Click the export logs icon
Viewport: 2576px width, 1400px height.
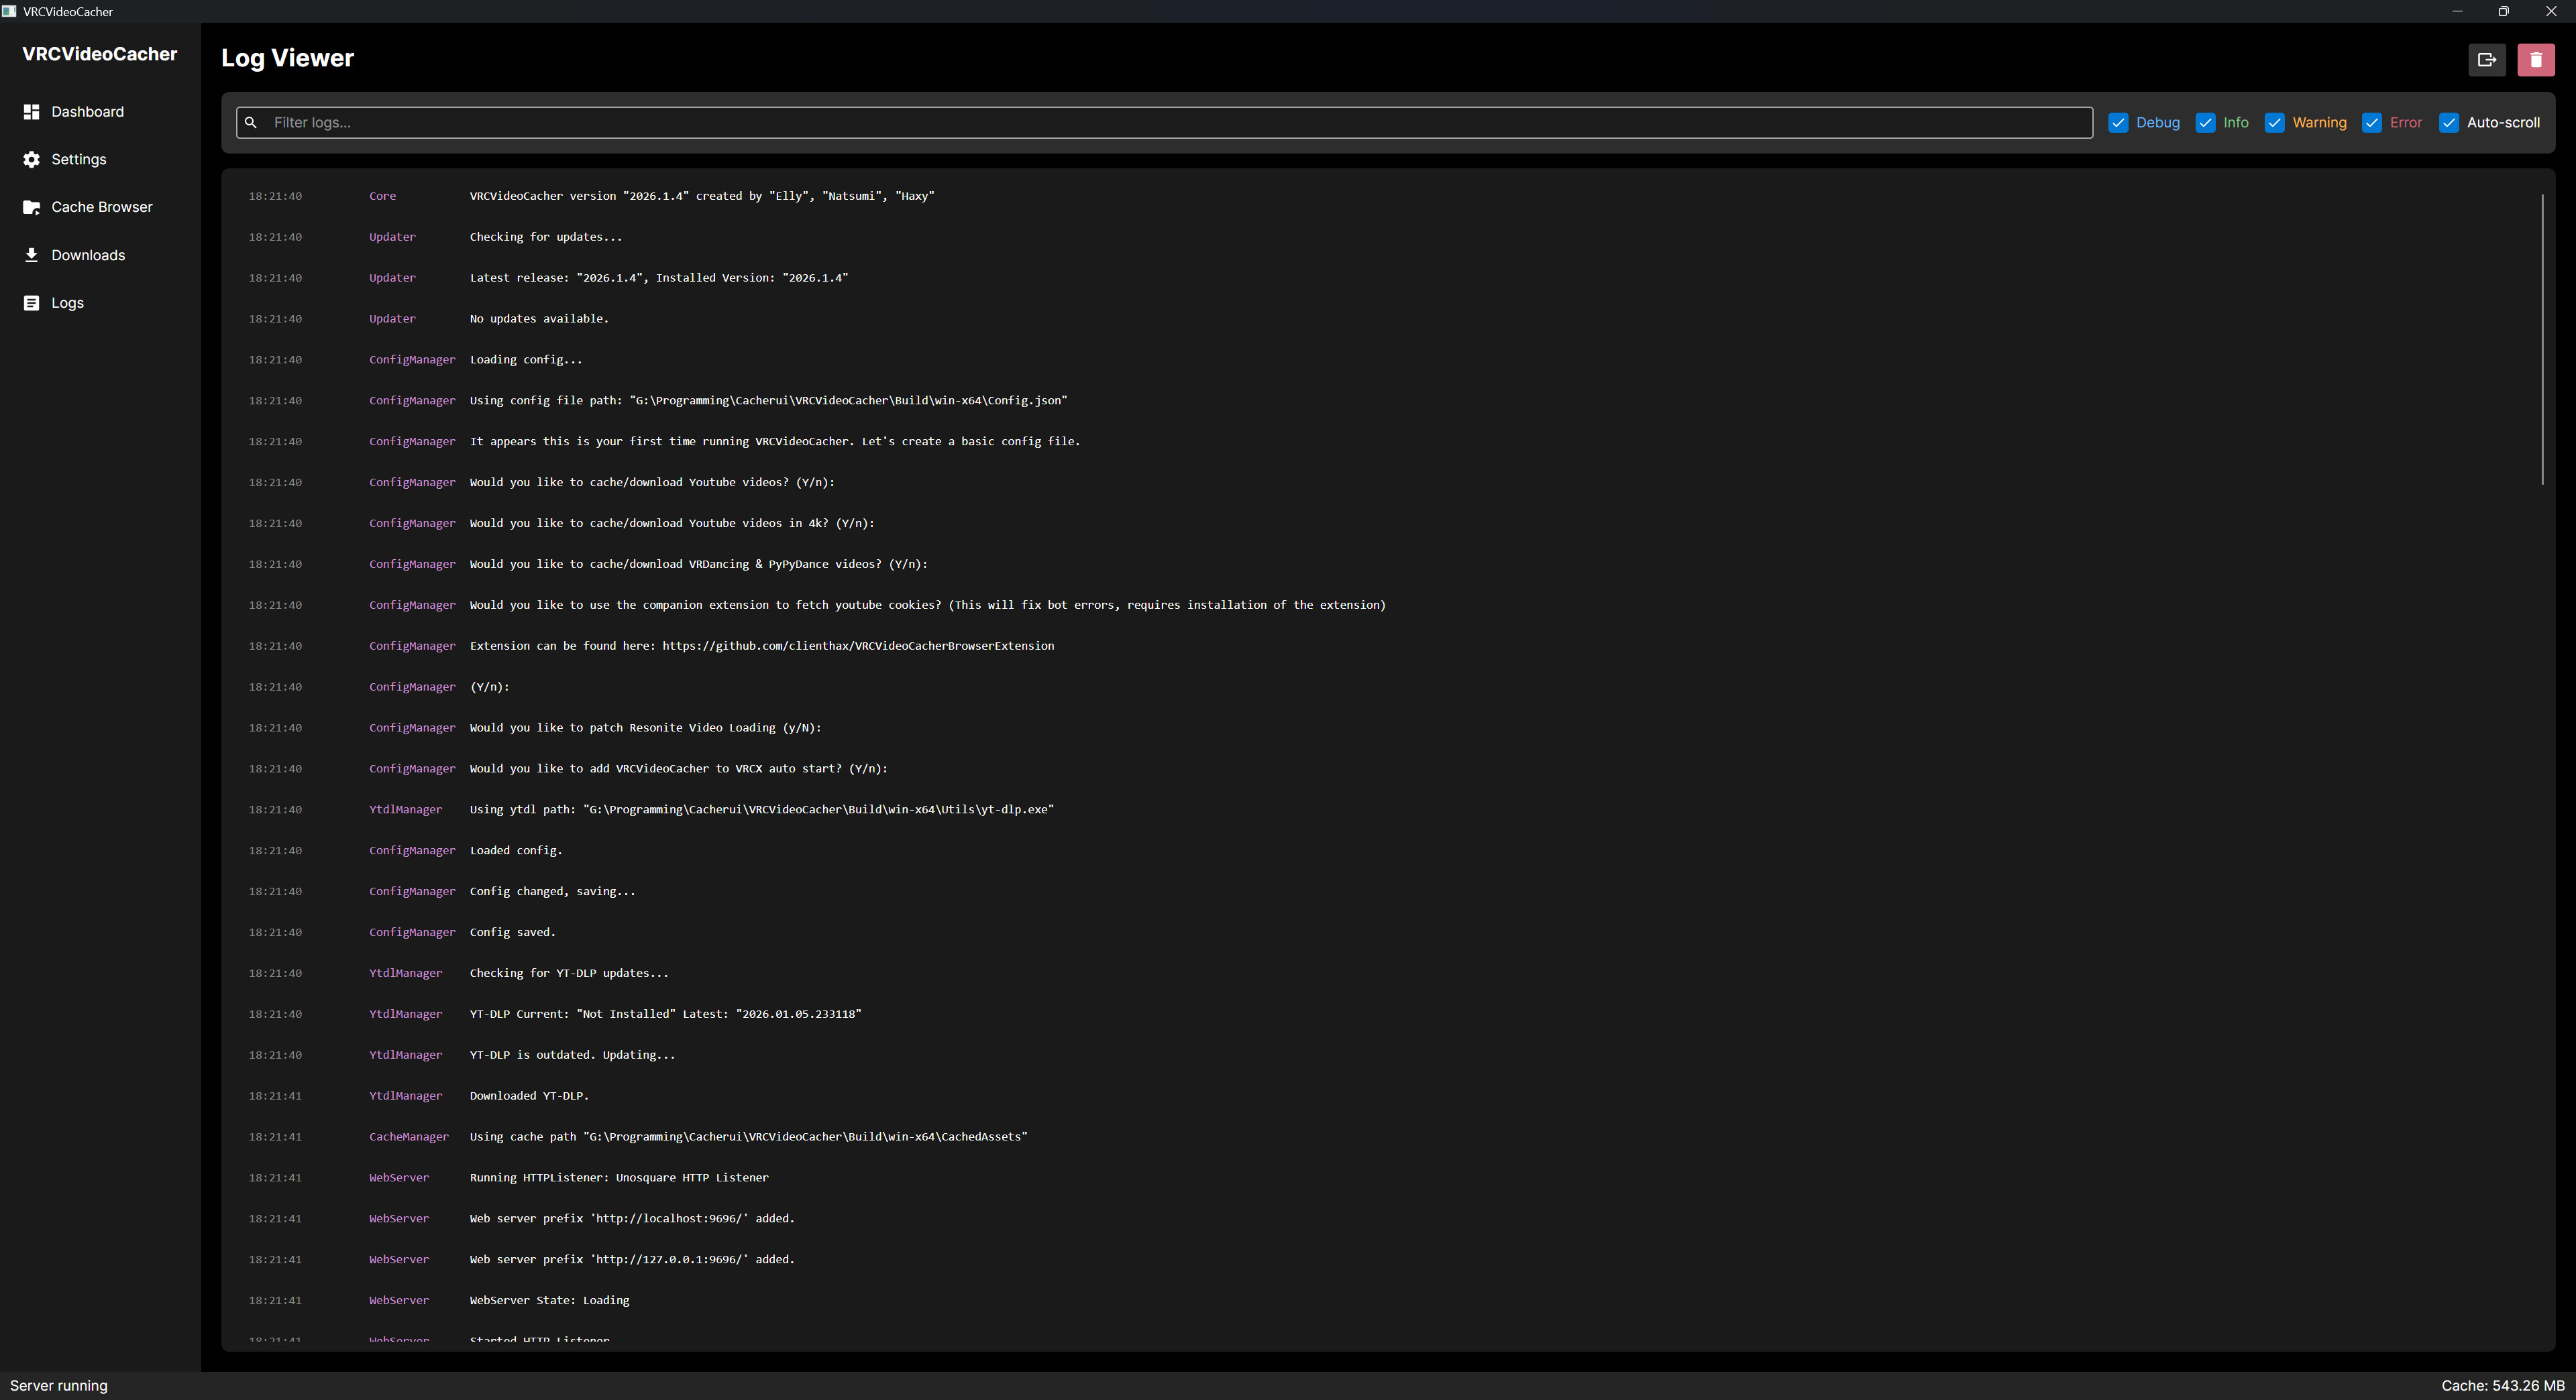click(2487, 60)
